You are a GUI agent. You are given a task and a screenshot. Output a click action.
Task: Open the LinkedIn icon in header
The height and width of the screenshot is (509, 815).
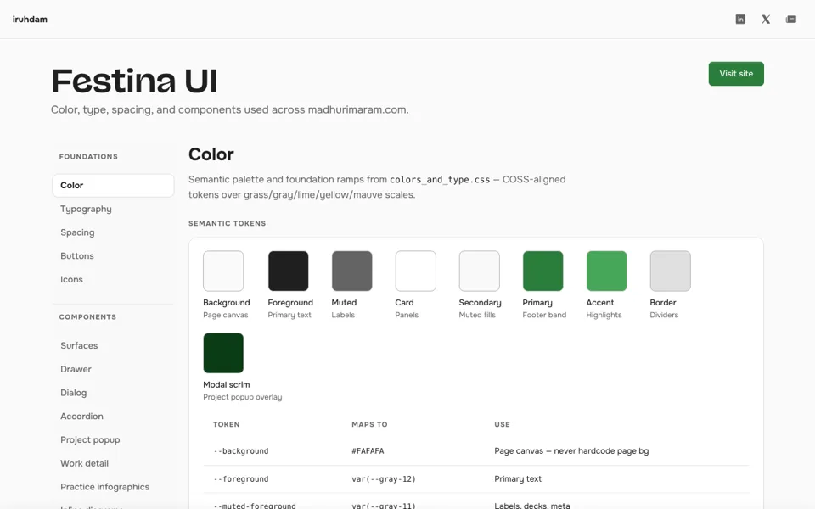(x=740, y=20)
